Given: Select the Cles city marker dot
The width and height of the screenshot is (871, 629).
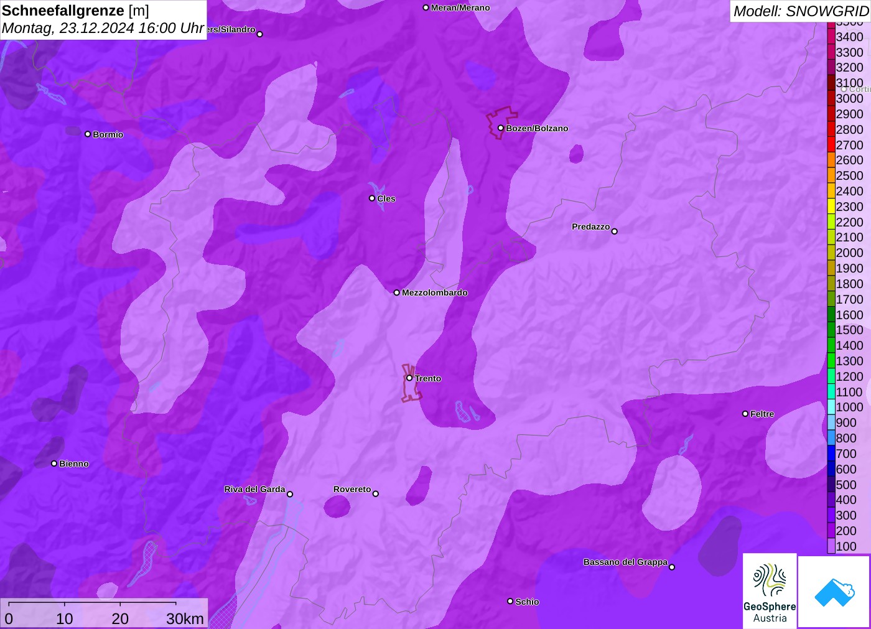Looking at the screenshot, I should 372,198.
